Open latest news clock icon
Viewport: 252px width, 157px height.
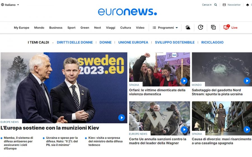click(x=200, y=27)
